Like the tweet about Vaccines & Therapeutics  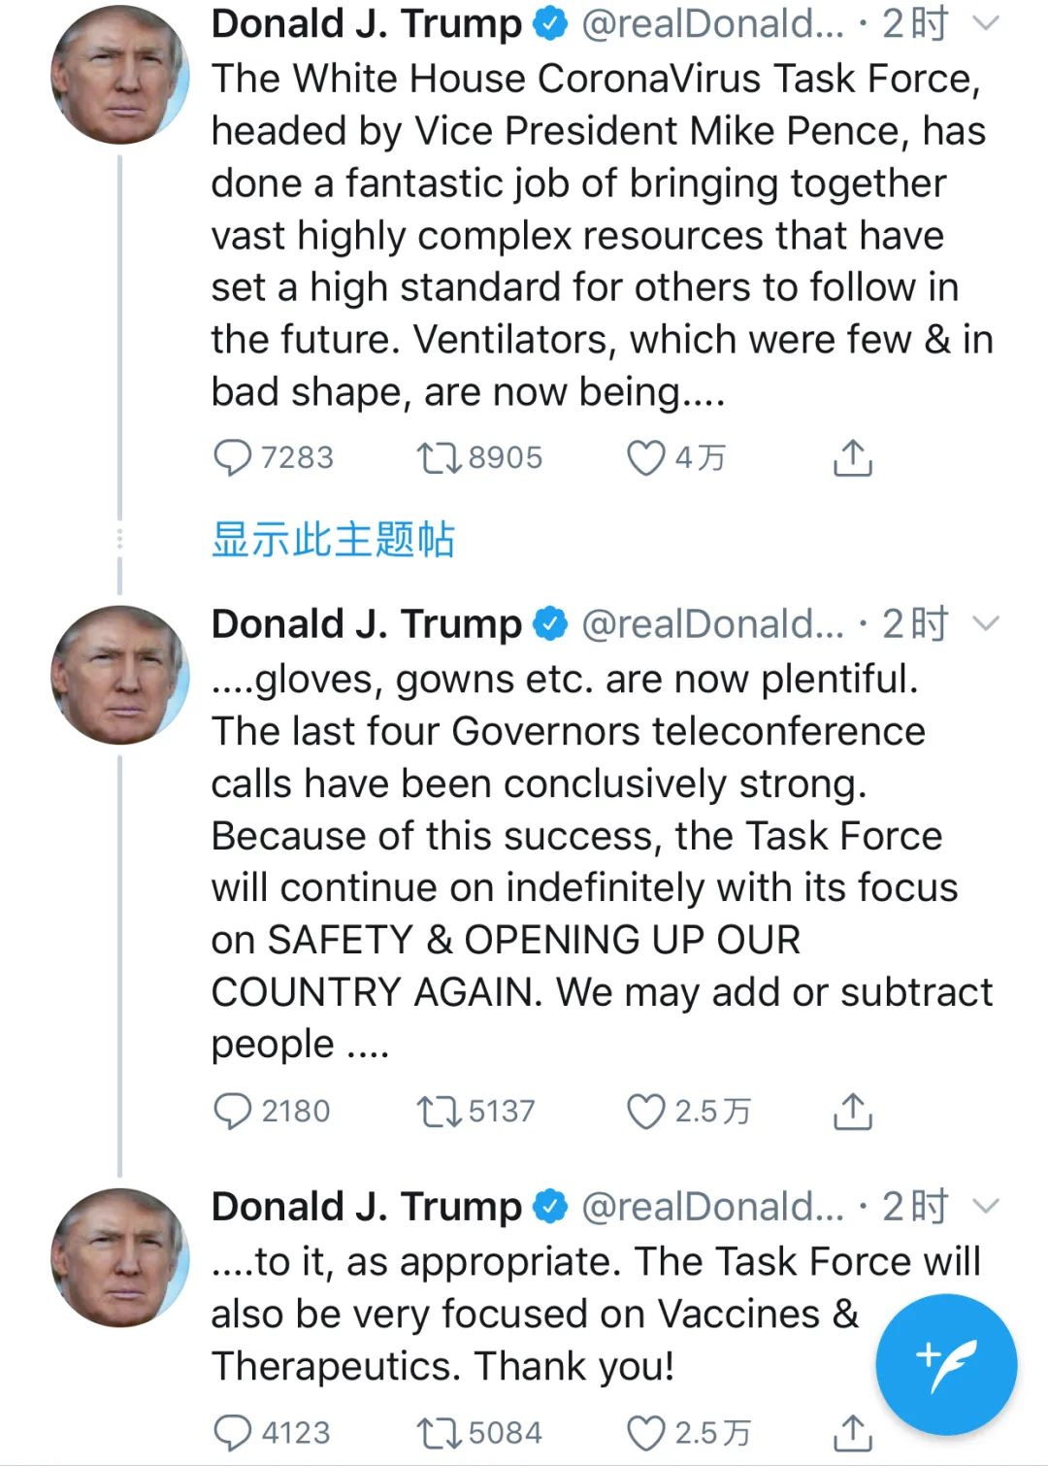click(x=645, y=1433)
